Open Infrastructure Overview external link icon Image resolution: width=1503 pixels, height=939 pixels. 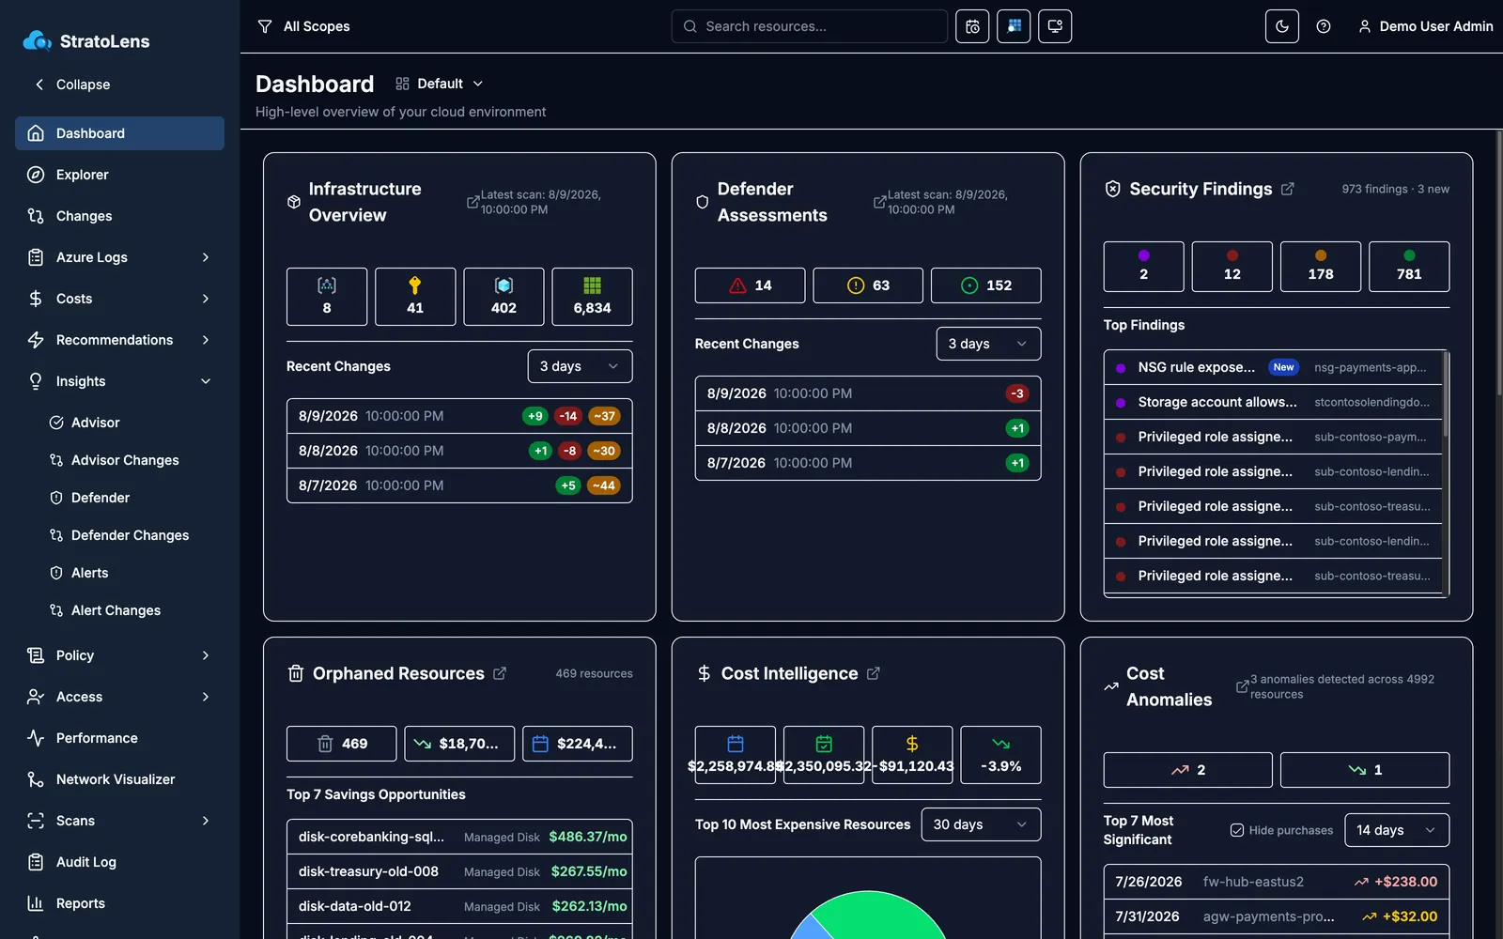click(473, 202)
